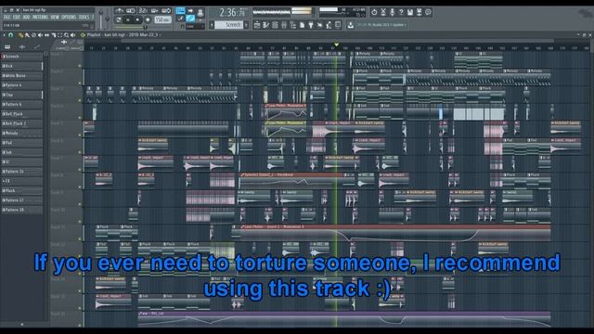Open the pattern selector options arrow
594x334 pixels.
246,25
